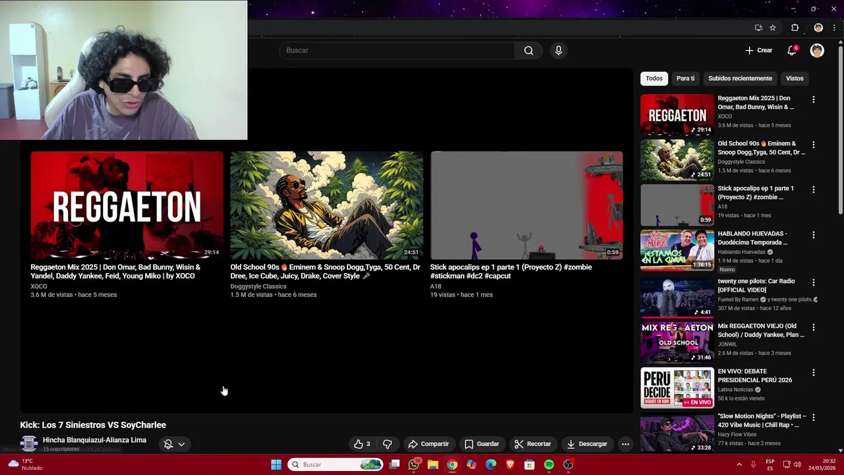The width and height of the screenshot is (844, 475).
Task: Open Spotify from the taskbar
Action: [549, 464]
